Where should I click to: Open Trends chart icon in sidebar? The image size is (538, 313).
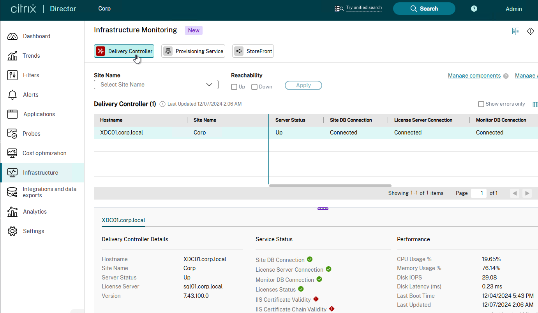[x=12, y=56]
